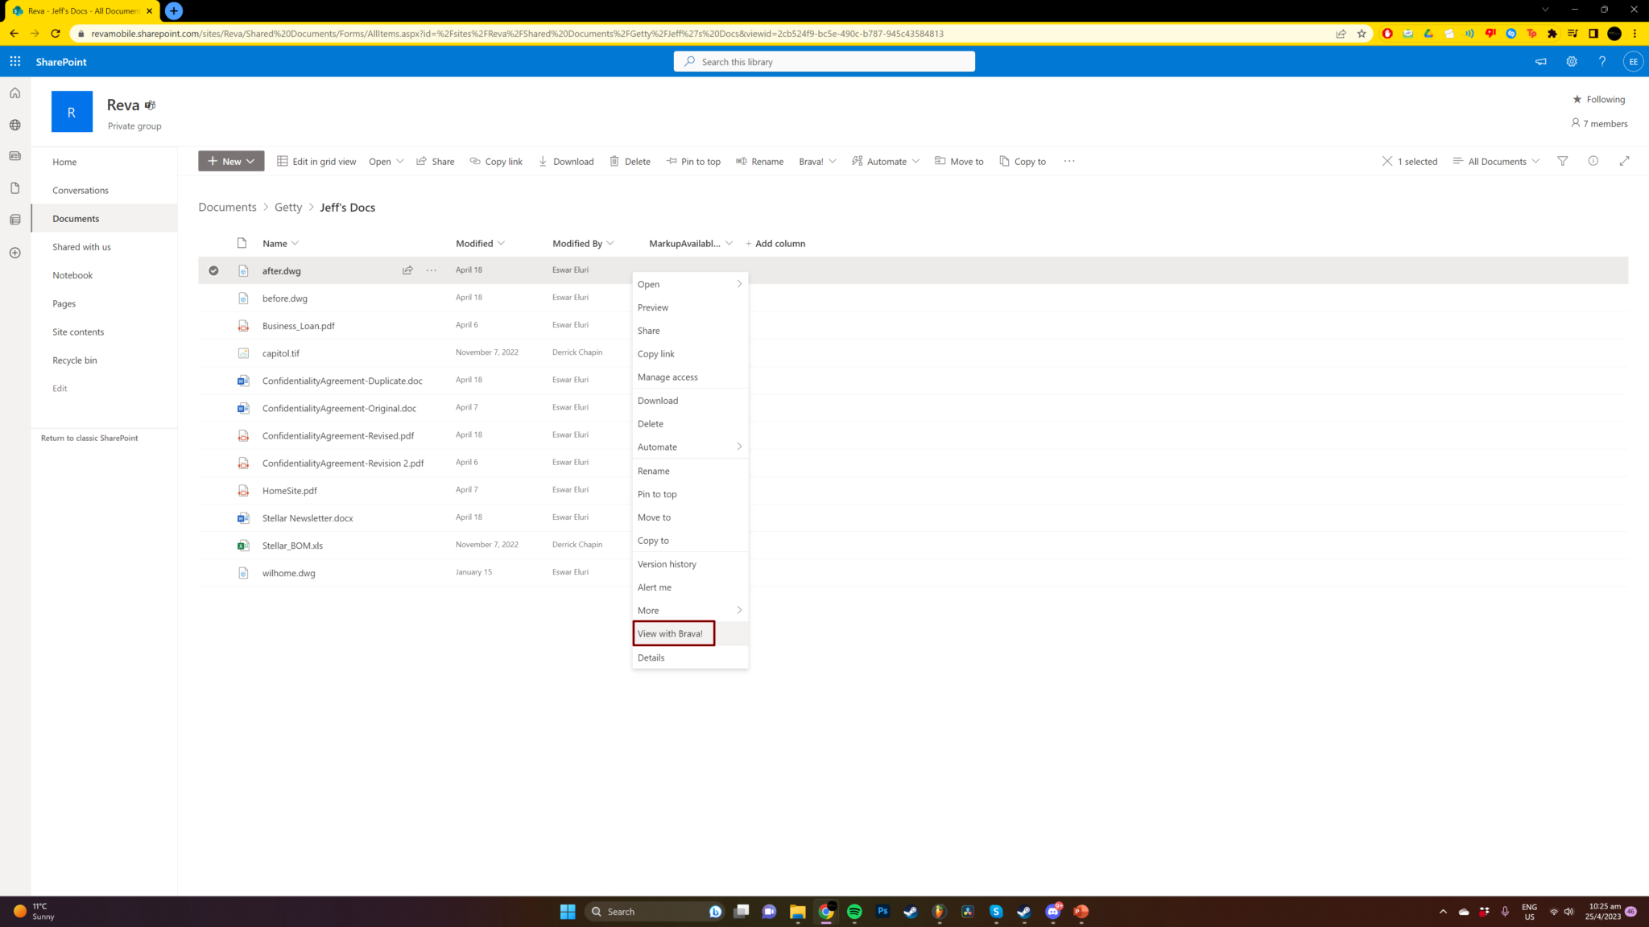Open the 7 members list
This screenshot has height=927, width=1649.
(1599, 124)
